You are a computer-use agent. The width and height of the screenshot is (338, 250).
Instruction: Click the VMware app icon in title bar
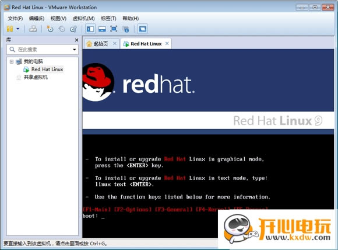pyautogui.click(x=7, y=7)
